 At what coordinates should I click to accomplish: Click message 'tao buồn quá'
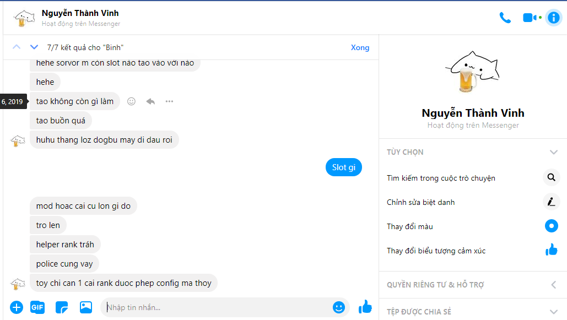point(61,121)
